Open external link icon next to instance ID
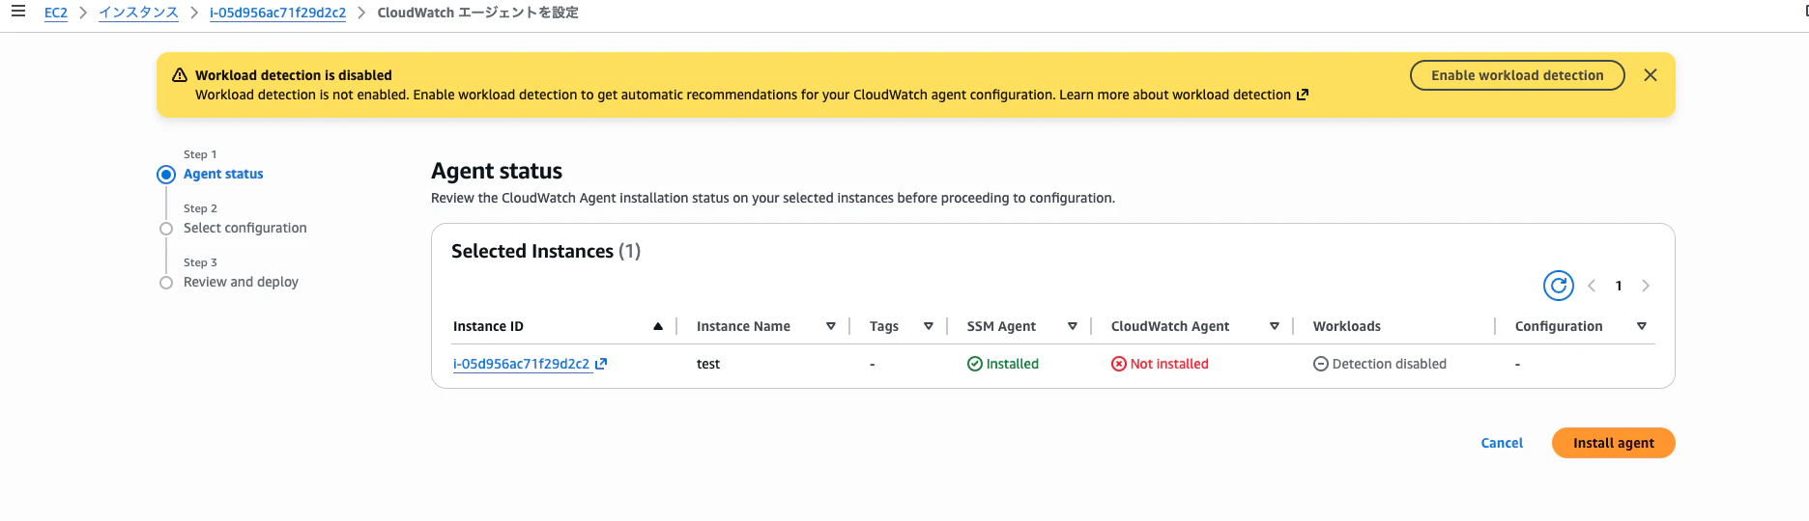The image size is (1809, 521). (601, 364)
